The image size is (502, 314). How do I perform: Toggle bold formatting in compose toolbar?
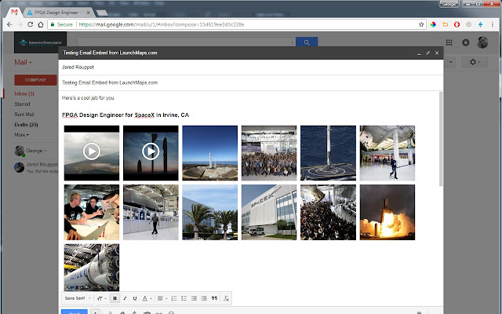point(115,298)
